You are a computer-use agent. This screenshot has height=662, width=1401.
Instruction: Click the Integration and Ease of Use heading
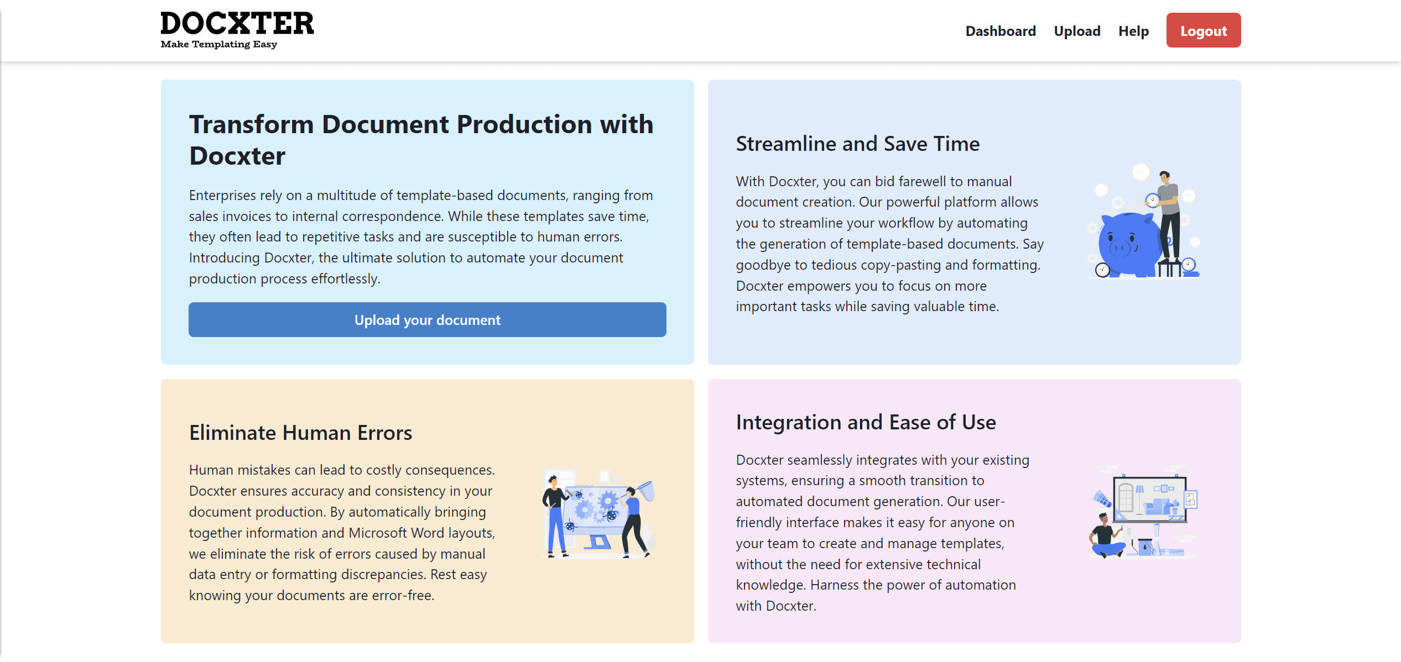[866, 422]
